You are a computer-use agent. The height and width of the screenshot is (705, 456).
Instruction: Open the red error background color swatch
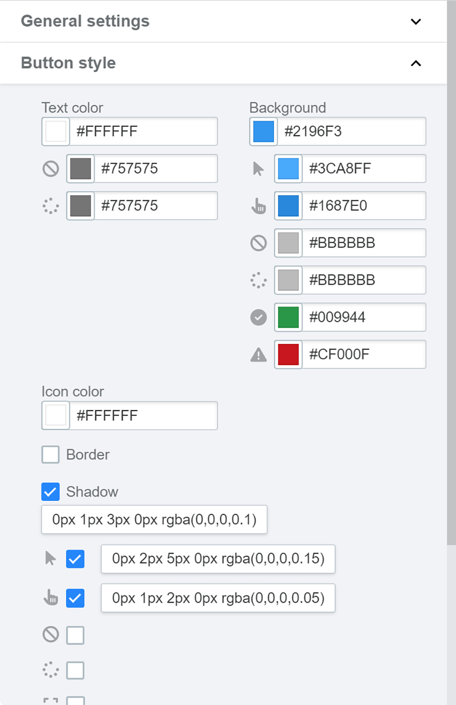[x=288, y=355]
